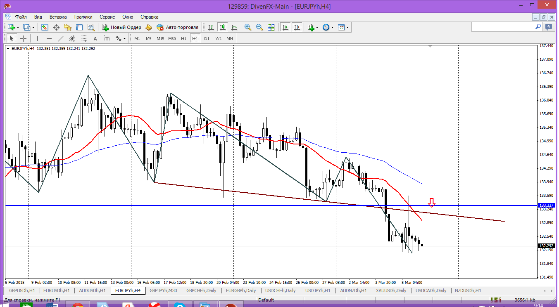Open the Вставка menu
The image size is (559, 307).
(58, 17)
